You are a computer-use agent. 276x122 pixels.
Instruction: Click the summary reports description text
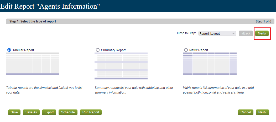click(x=134, y=90)
